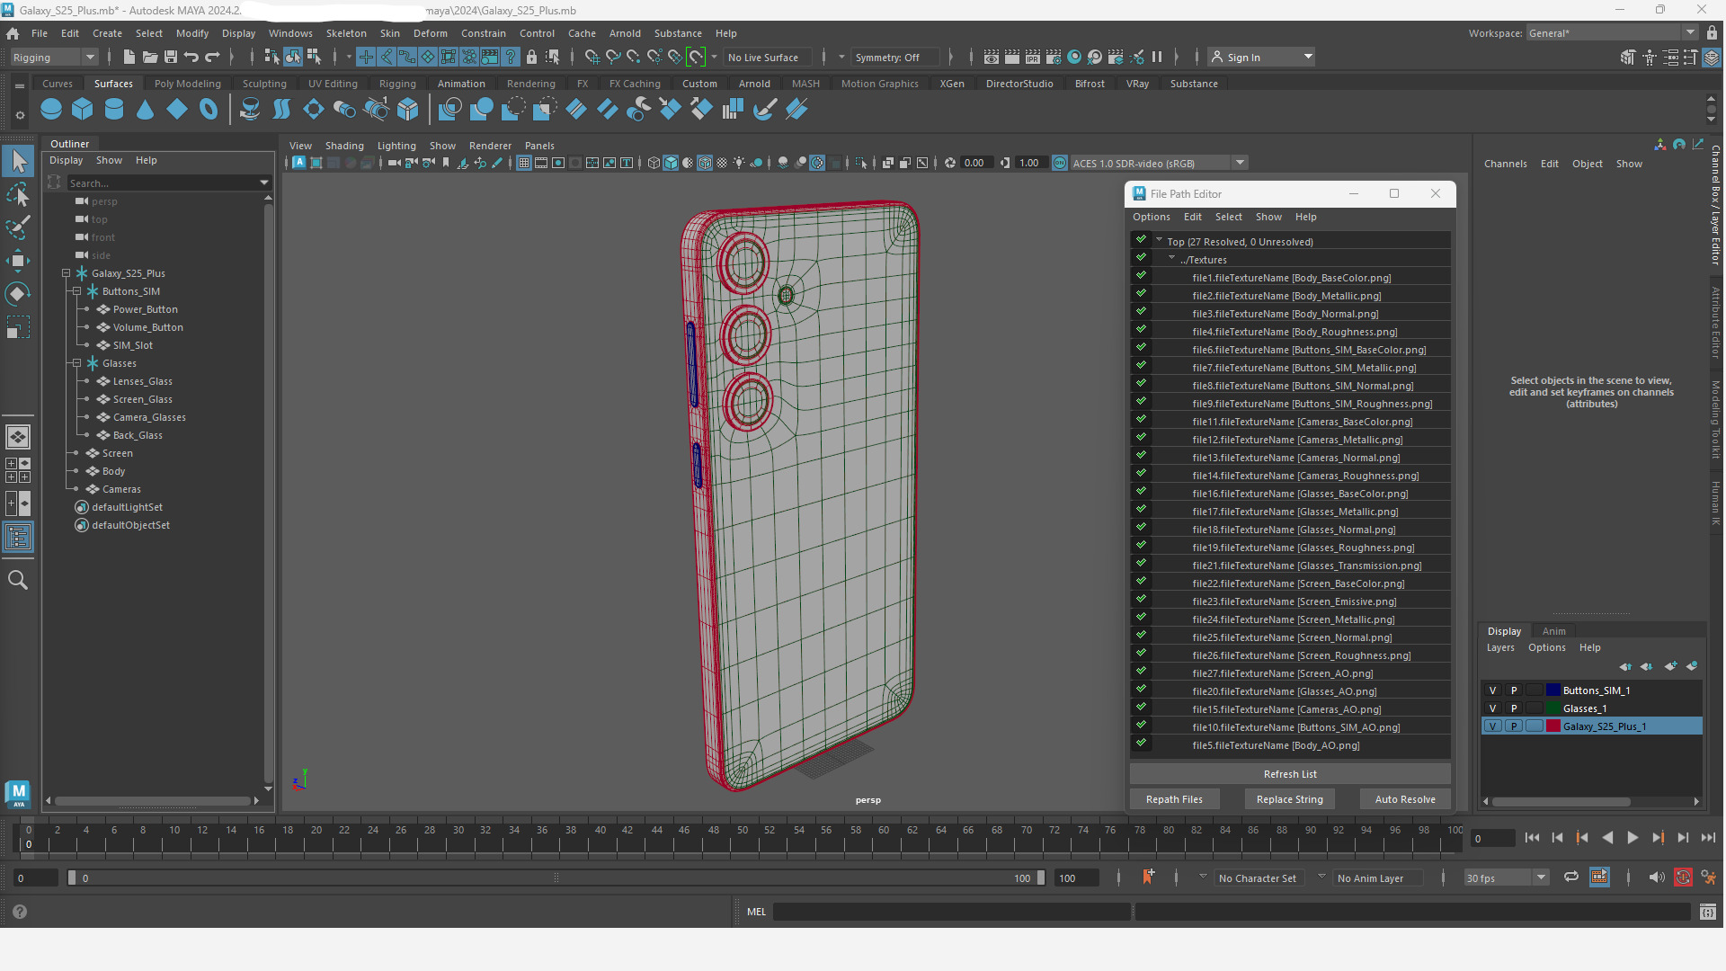Toggle checkmark for Body_BaseColor.png file entry
Screen dimensions: 1726x971
[1141, 277]
